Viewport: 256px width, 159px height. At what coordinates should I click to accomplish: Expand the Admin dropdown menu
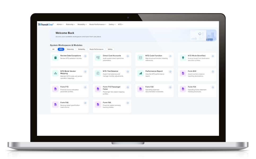60,24
